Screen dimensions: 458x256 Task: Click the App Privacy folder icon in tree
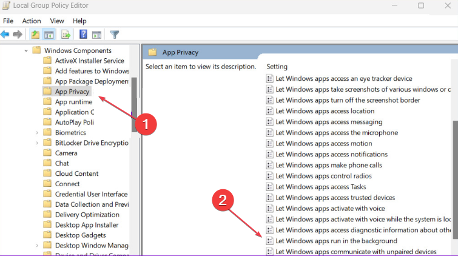47,91
